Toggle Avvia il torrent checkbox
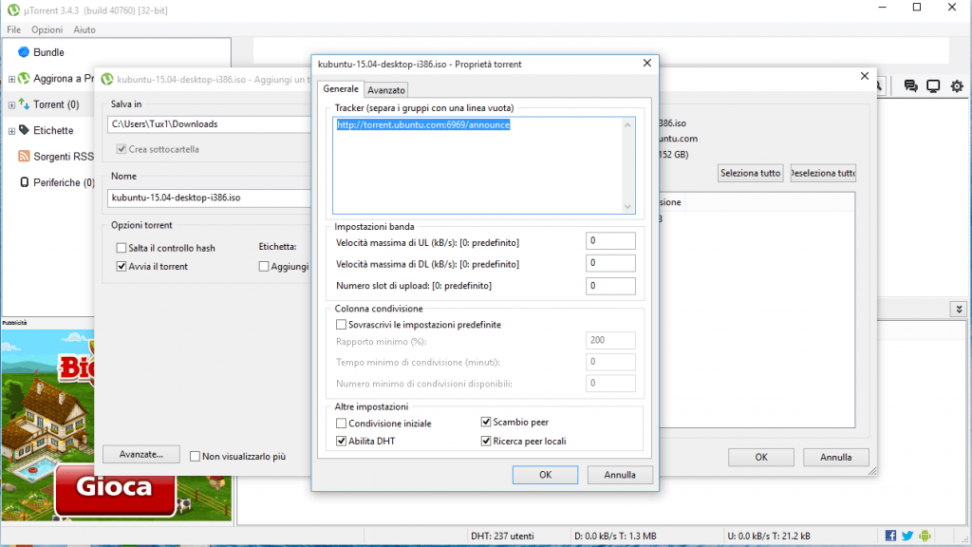The width and height of the screenshot is (972, 547). coord(121,267)
